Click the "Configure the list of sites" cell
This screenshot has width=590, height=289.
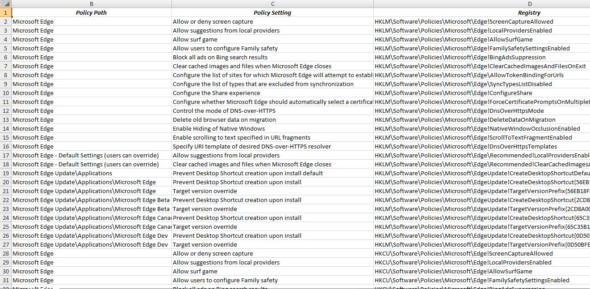(272, 75)
